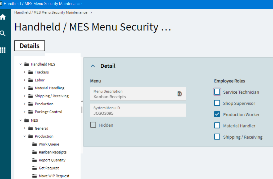The image size is (273, 179).
Task: Click the Handheld / MES Menu Security Maintenance breadcrumb
Action: point(51,12)
